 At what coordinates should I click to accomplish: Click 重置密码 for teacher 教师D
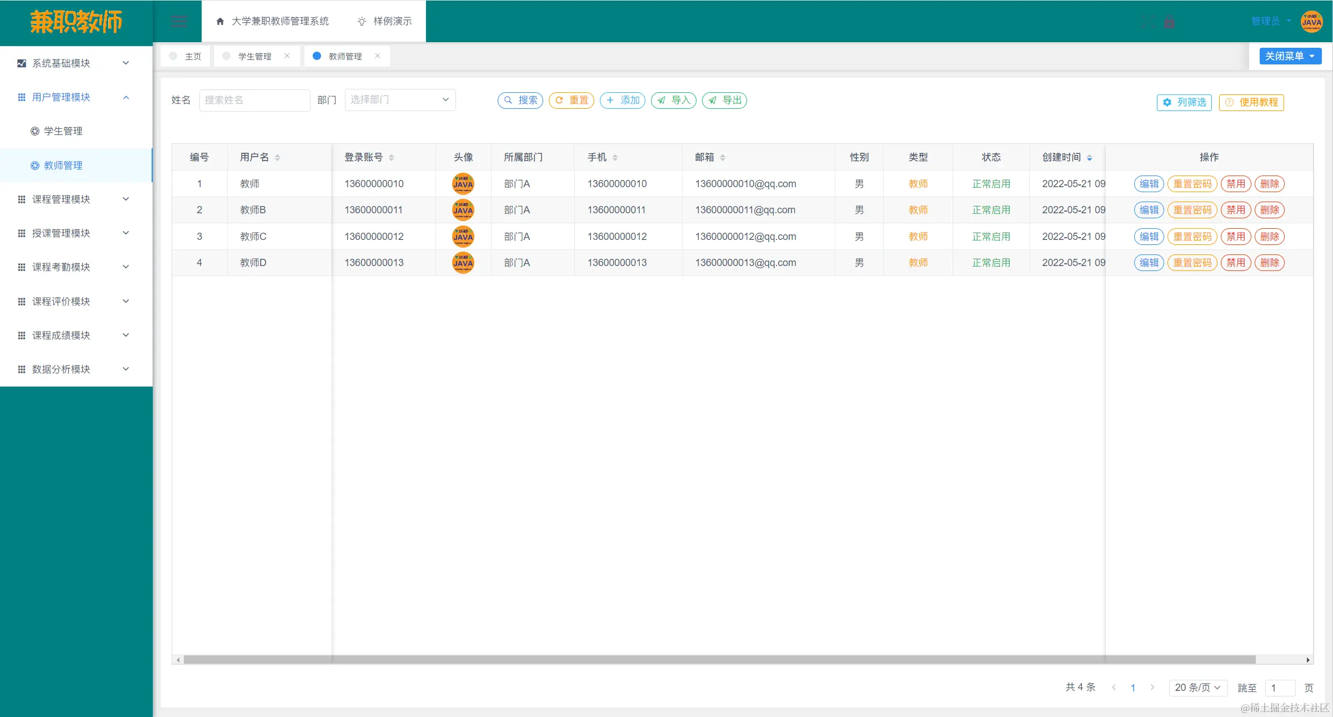(x=1192, y=263)
